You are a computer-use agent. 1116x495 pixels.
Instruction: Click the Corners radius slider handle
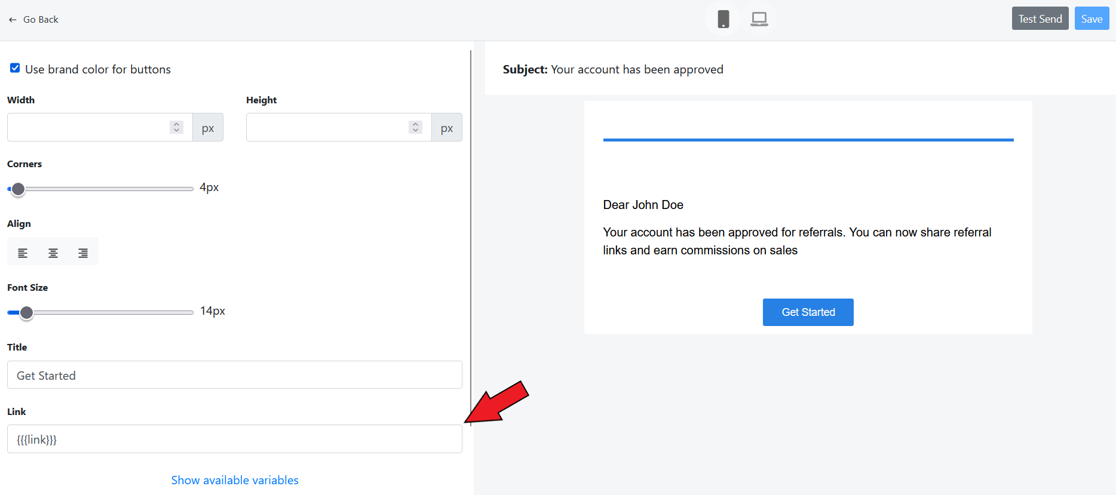19,189
